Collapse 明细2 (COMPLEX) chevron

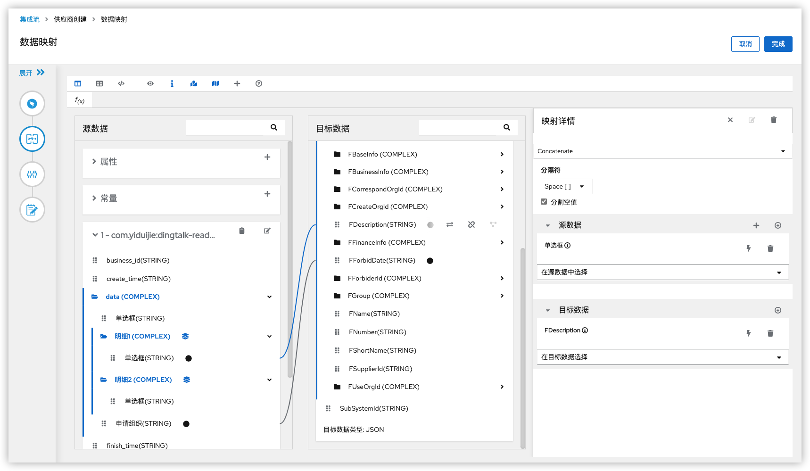click(269, 380)
